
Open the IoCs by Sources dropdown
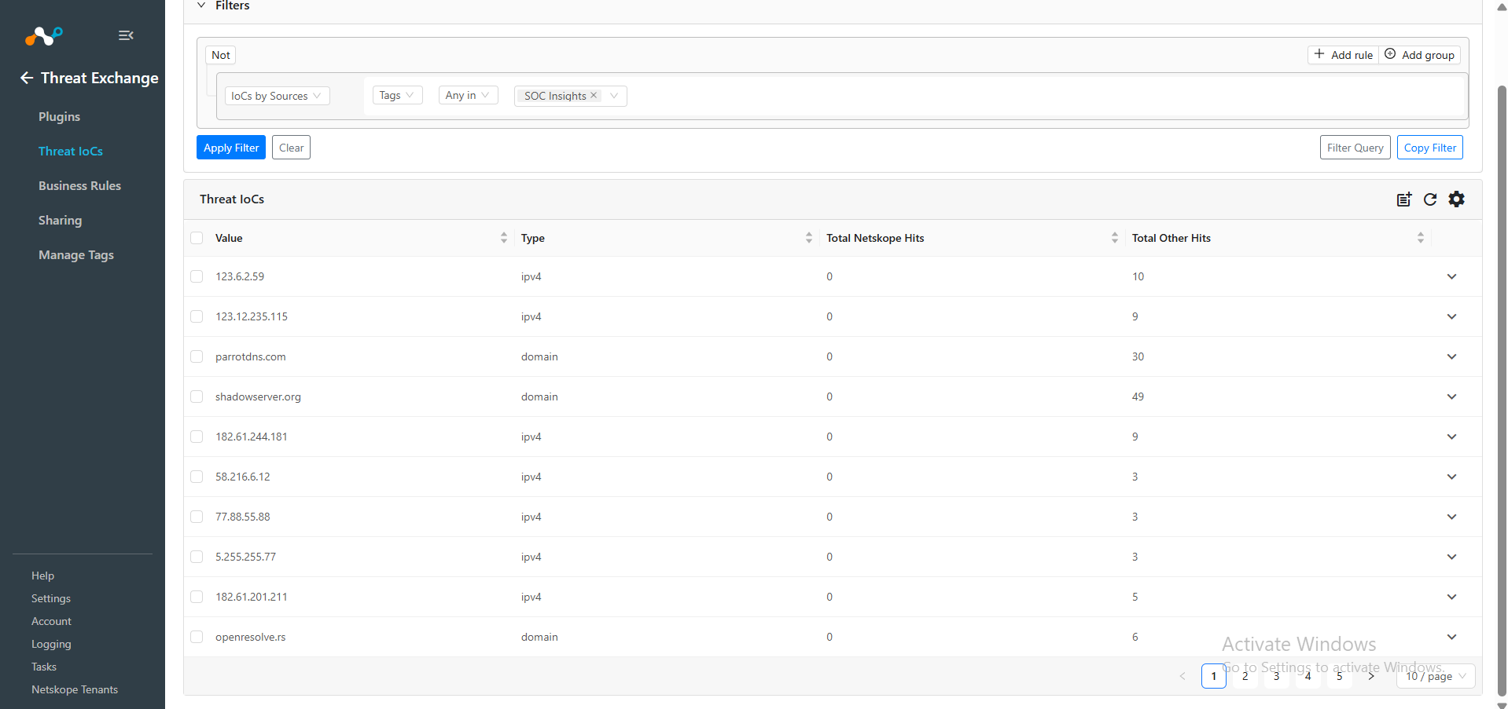coord(277,96)
